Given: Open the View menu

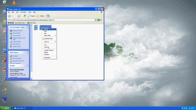Looking at the screenshot, I should pos(17,12).
